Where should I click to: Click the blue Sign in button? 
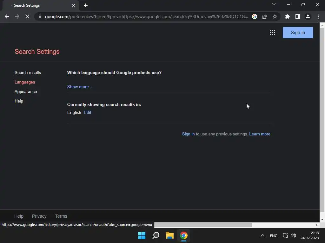298,33
